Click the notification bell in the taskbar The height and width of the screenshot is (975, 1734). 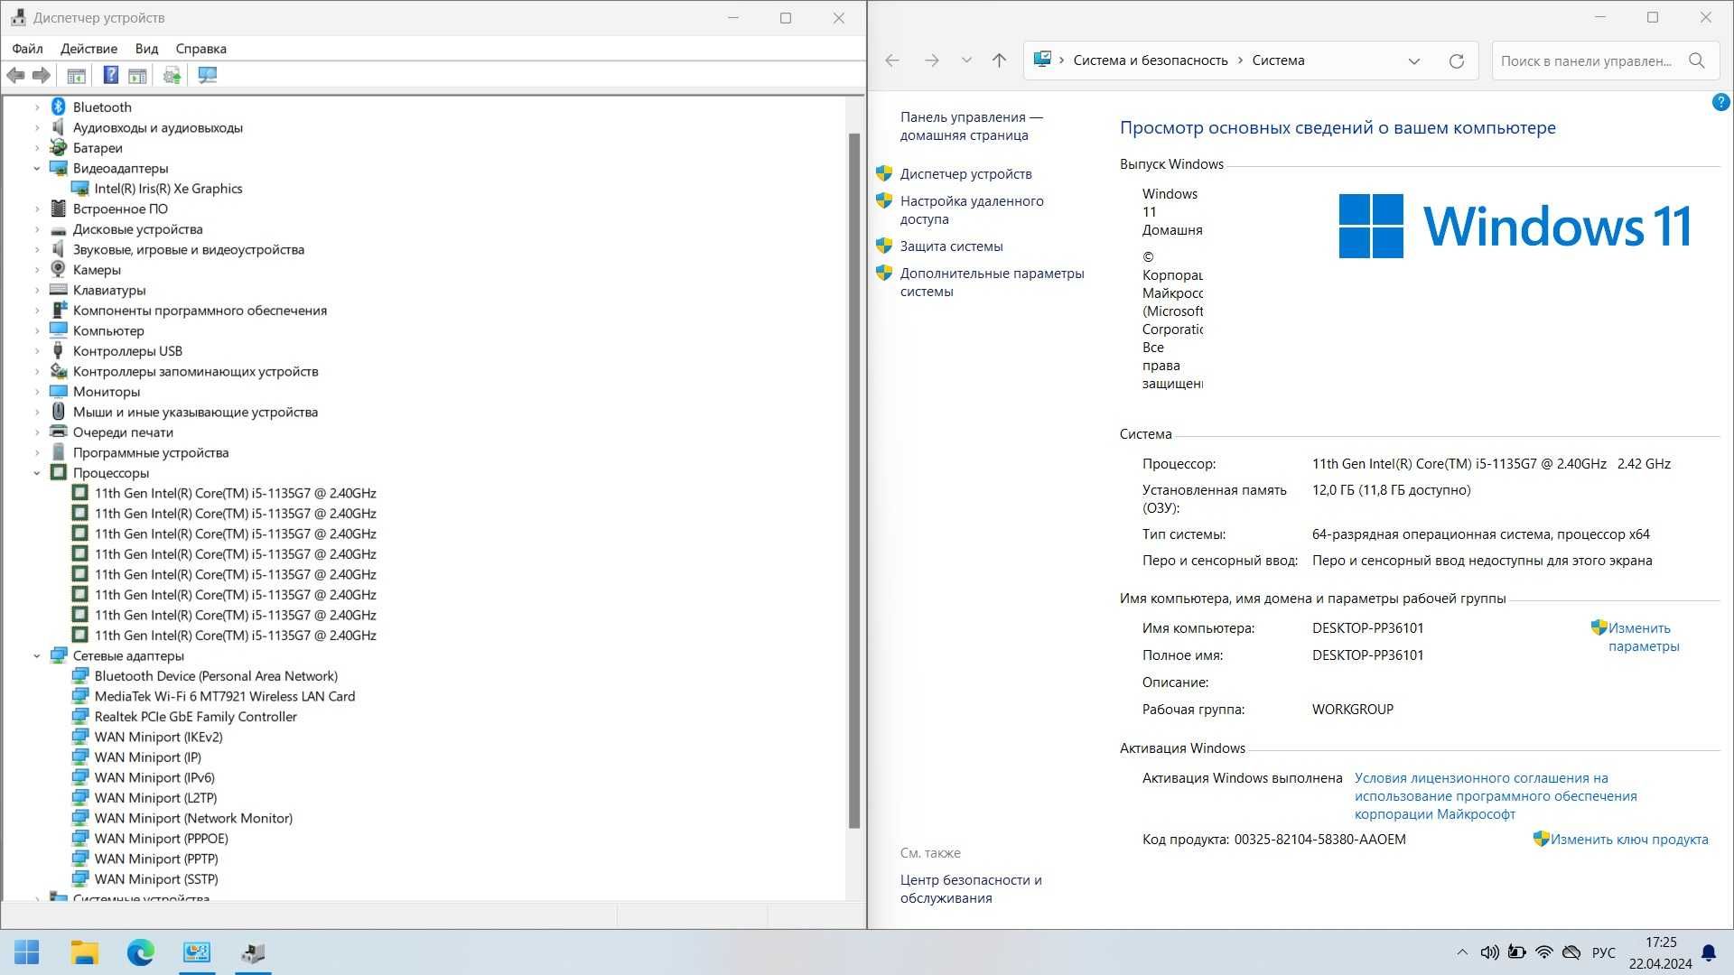pos(1709,952)
